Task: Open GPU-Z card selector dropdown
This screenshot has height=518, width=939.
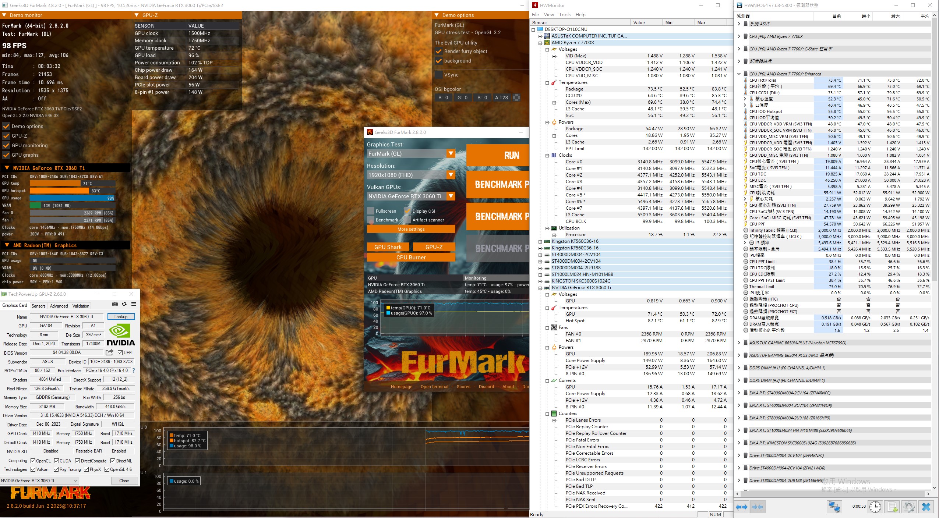Action: 39,480
